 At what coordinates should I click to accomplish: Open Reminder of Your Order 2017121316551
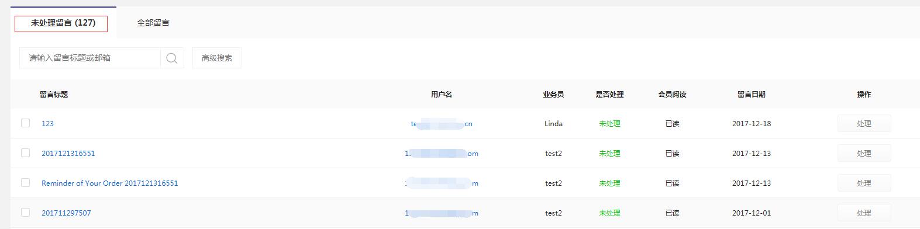click(109, 183)
